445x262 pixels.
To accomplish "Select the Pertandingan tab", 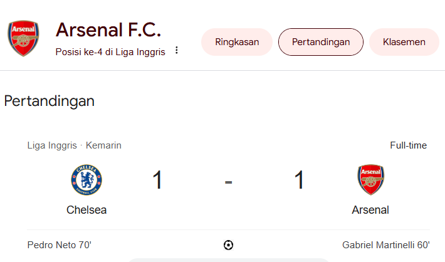I will [320, 42].
